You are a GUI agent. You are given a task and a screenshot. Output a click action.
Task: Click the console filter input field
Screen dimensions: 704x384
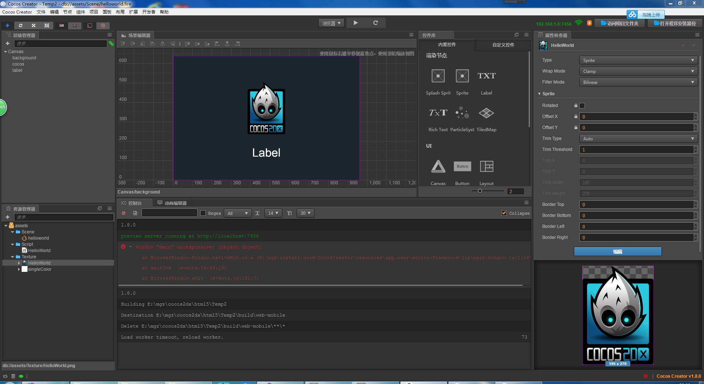coord(170,213)
